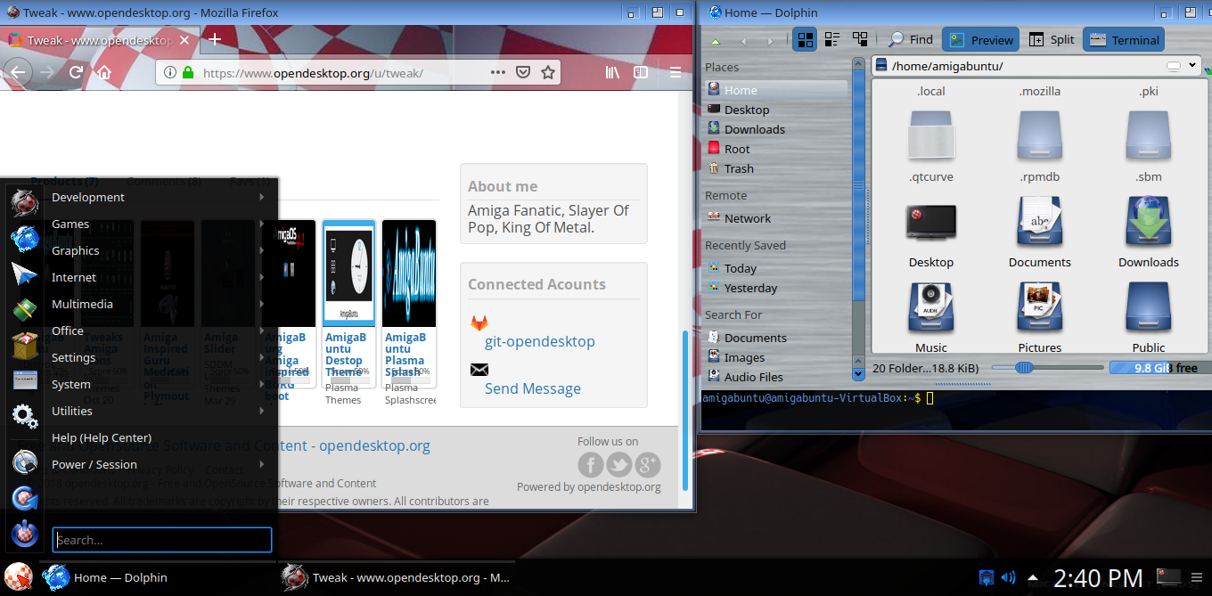Search for Audio Files in Dolphin sidebar
Screen dimensions: 1212x596
tap(775, 377)
